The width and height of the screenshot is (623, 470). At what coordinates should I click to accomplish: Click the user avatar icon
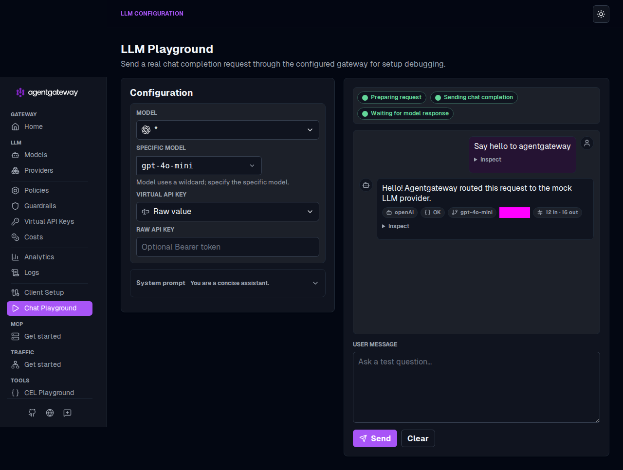click(x=587, y=143)
